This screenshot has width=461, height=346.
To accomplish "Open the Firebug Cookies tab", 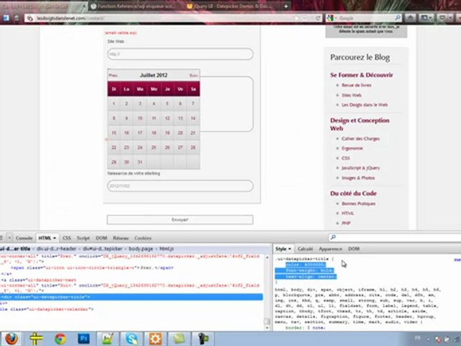I will coord(143,238).
